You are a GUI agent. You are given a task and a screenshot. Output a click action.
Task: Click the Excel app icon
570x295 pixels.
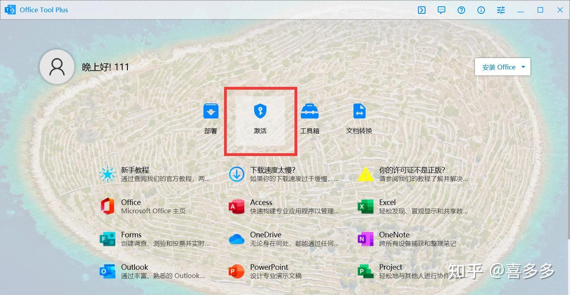366,207
